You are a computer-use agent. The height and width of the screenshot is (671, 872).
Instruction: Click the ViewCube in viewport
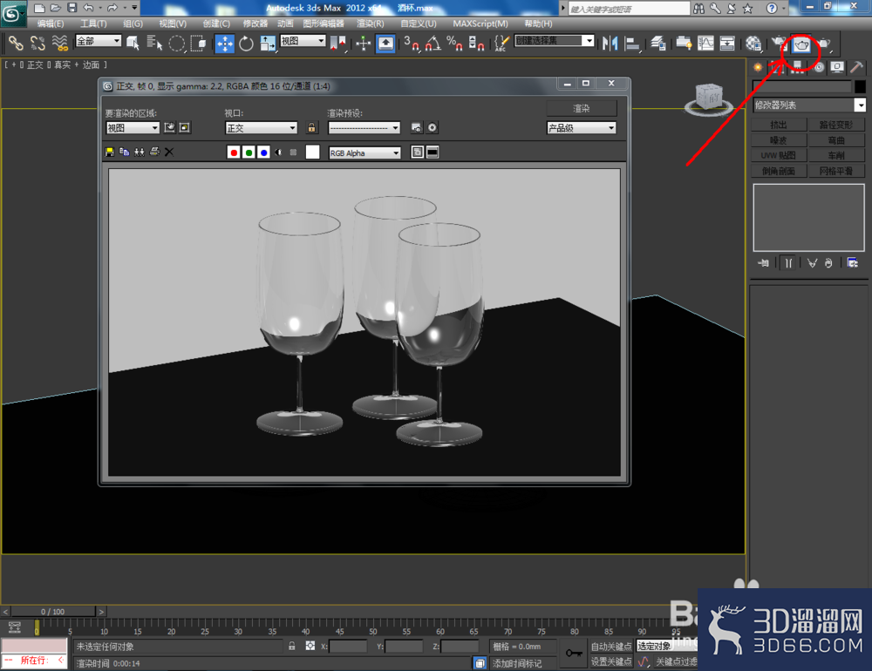click(708, 99)
